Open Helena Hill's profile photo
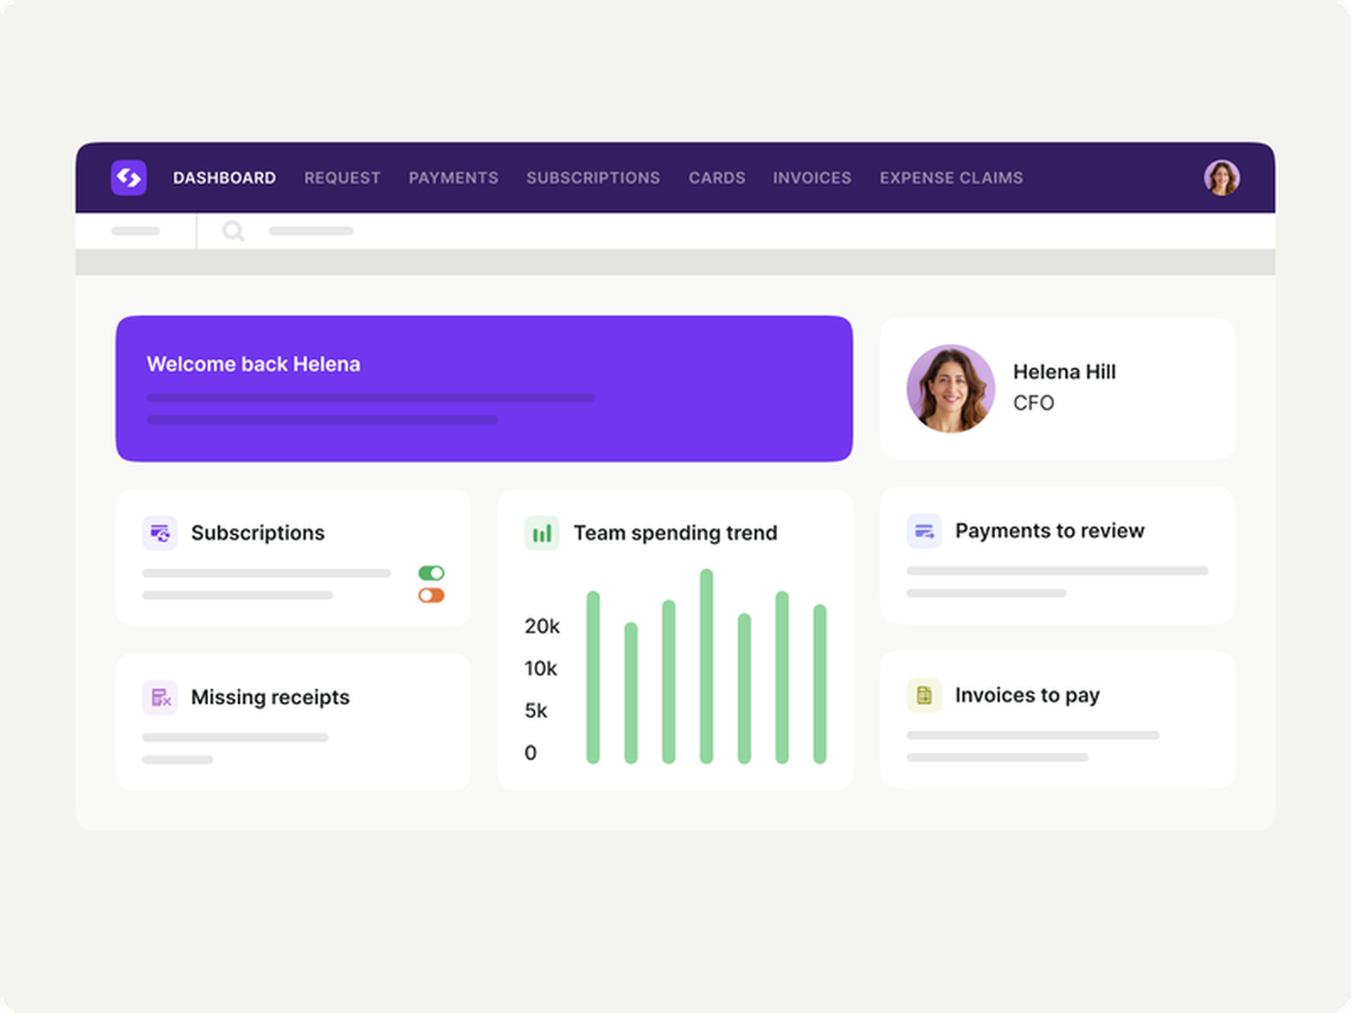The height and width of the screenshot is (1013, 1351). click(x=951, y=389)
